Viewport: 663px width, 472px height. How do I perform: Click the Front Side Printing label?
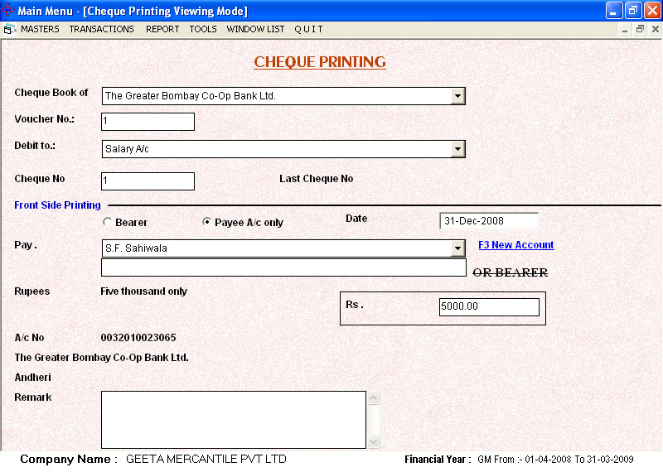(57, 205)
